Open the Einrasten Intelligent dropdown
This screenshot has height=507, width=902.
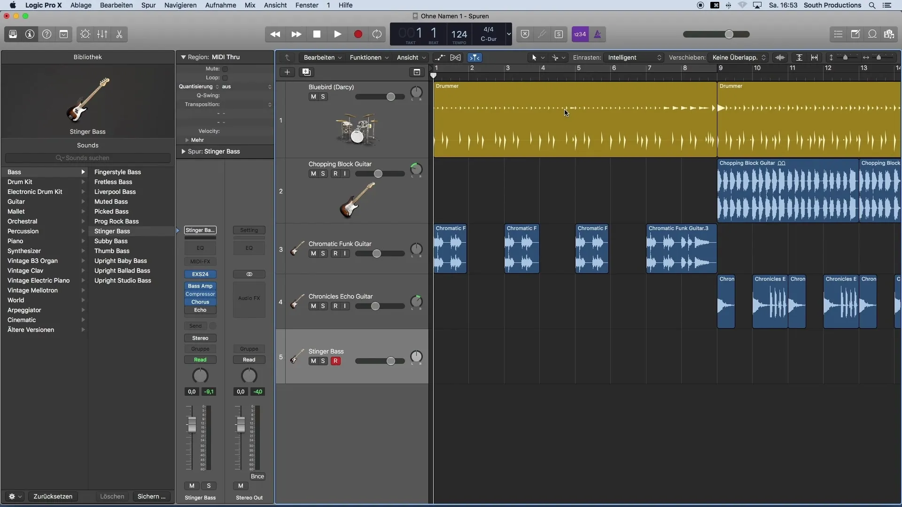point(634,58)
